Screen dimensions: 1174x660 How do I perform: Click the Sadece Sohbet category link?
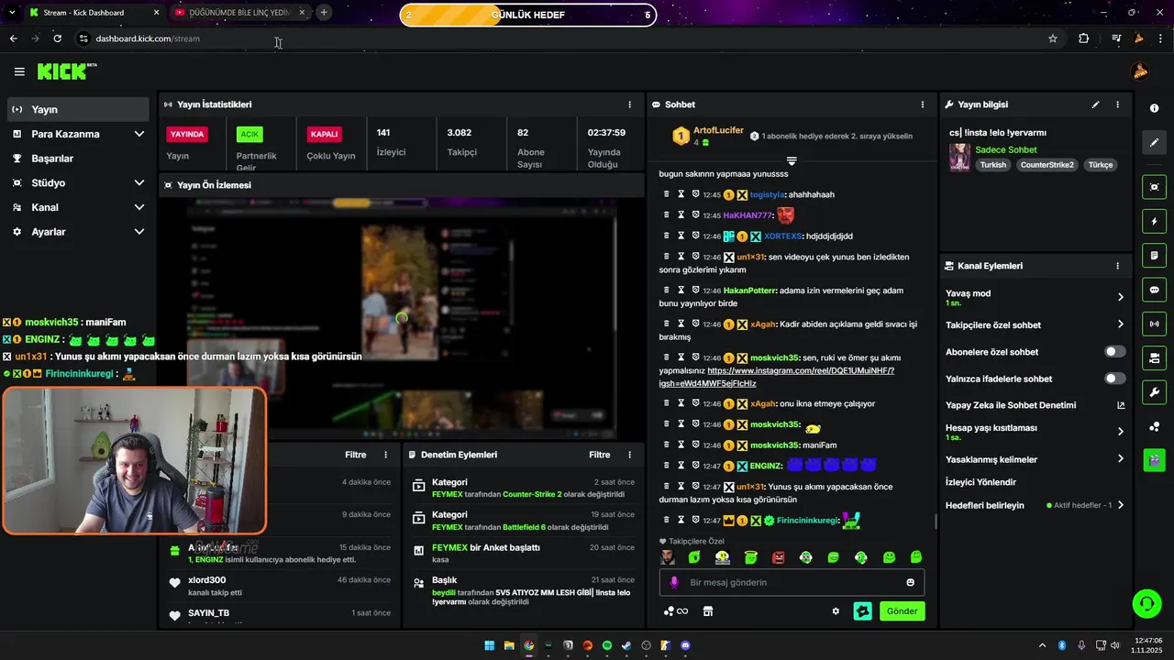coord(1006,149)
